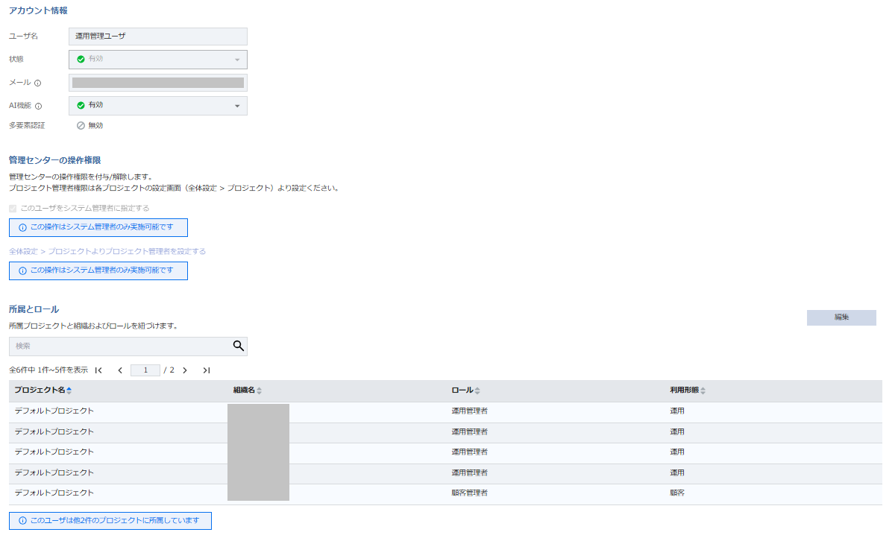The height and width of the screenshot is (541, 892).
Task: Click the ユーザ名 text field
Action: 157,37
